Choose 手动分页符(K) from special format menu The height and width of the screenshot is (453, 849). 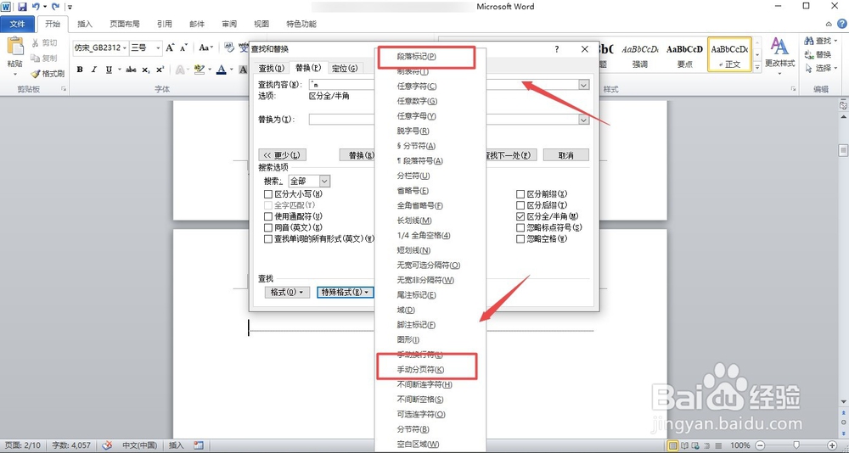(x=420, y=370)
